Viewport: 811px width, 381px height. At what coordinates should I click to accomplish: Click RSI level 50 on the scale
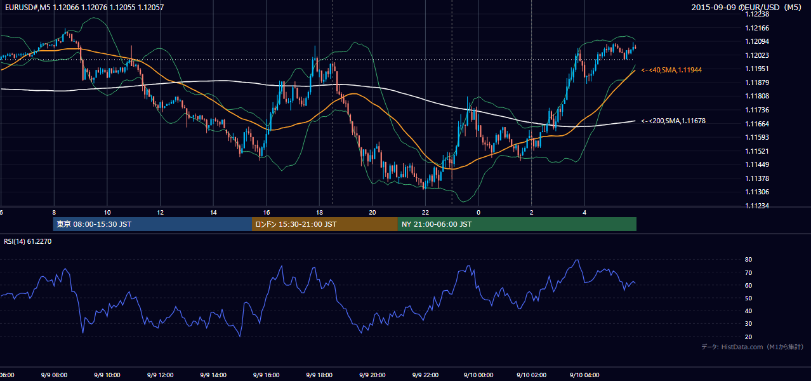tap(749, 298)
